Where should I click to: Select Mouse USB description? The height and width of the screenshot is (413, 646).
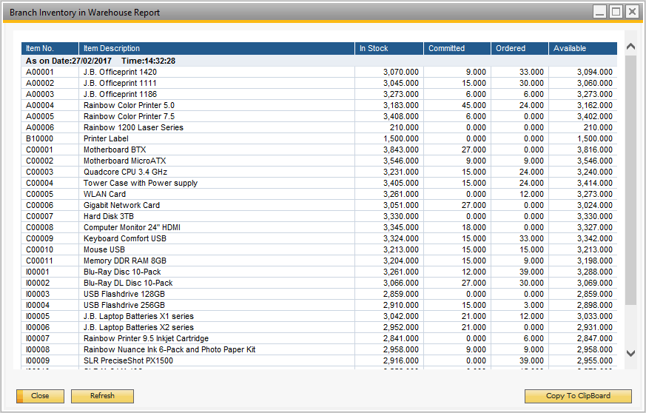tap(104, 250)
